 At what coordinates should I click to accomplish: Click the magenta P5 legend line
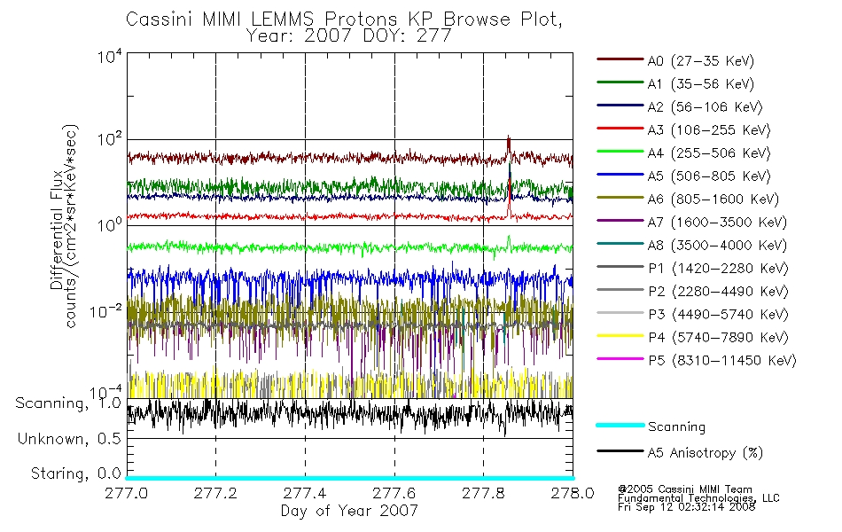pyautogui.click(x=620, y=358)
